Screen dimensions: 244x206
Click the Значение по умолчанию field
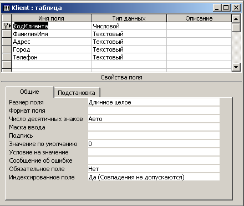154,144
